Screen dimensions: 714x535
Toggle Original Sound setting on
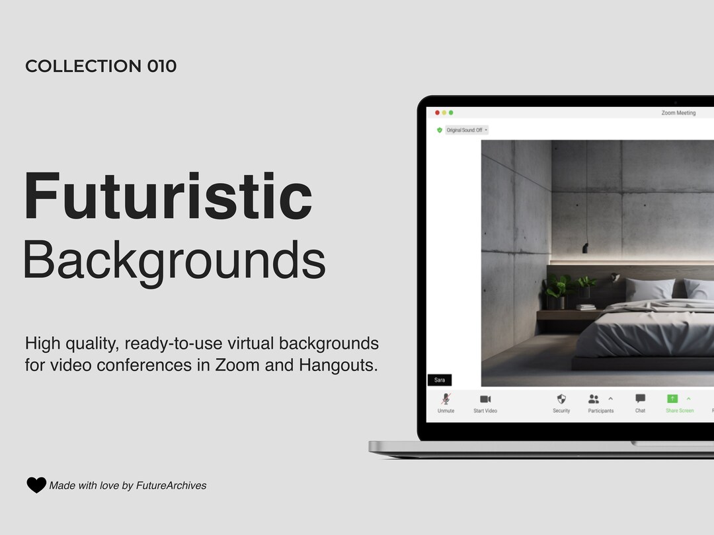click(x=464, y=130)
